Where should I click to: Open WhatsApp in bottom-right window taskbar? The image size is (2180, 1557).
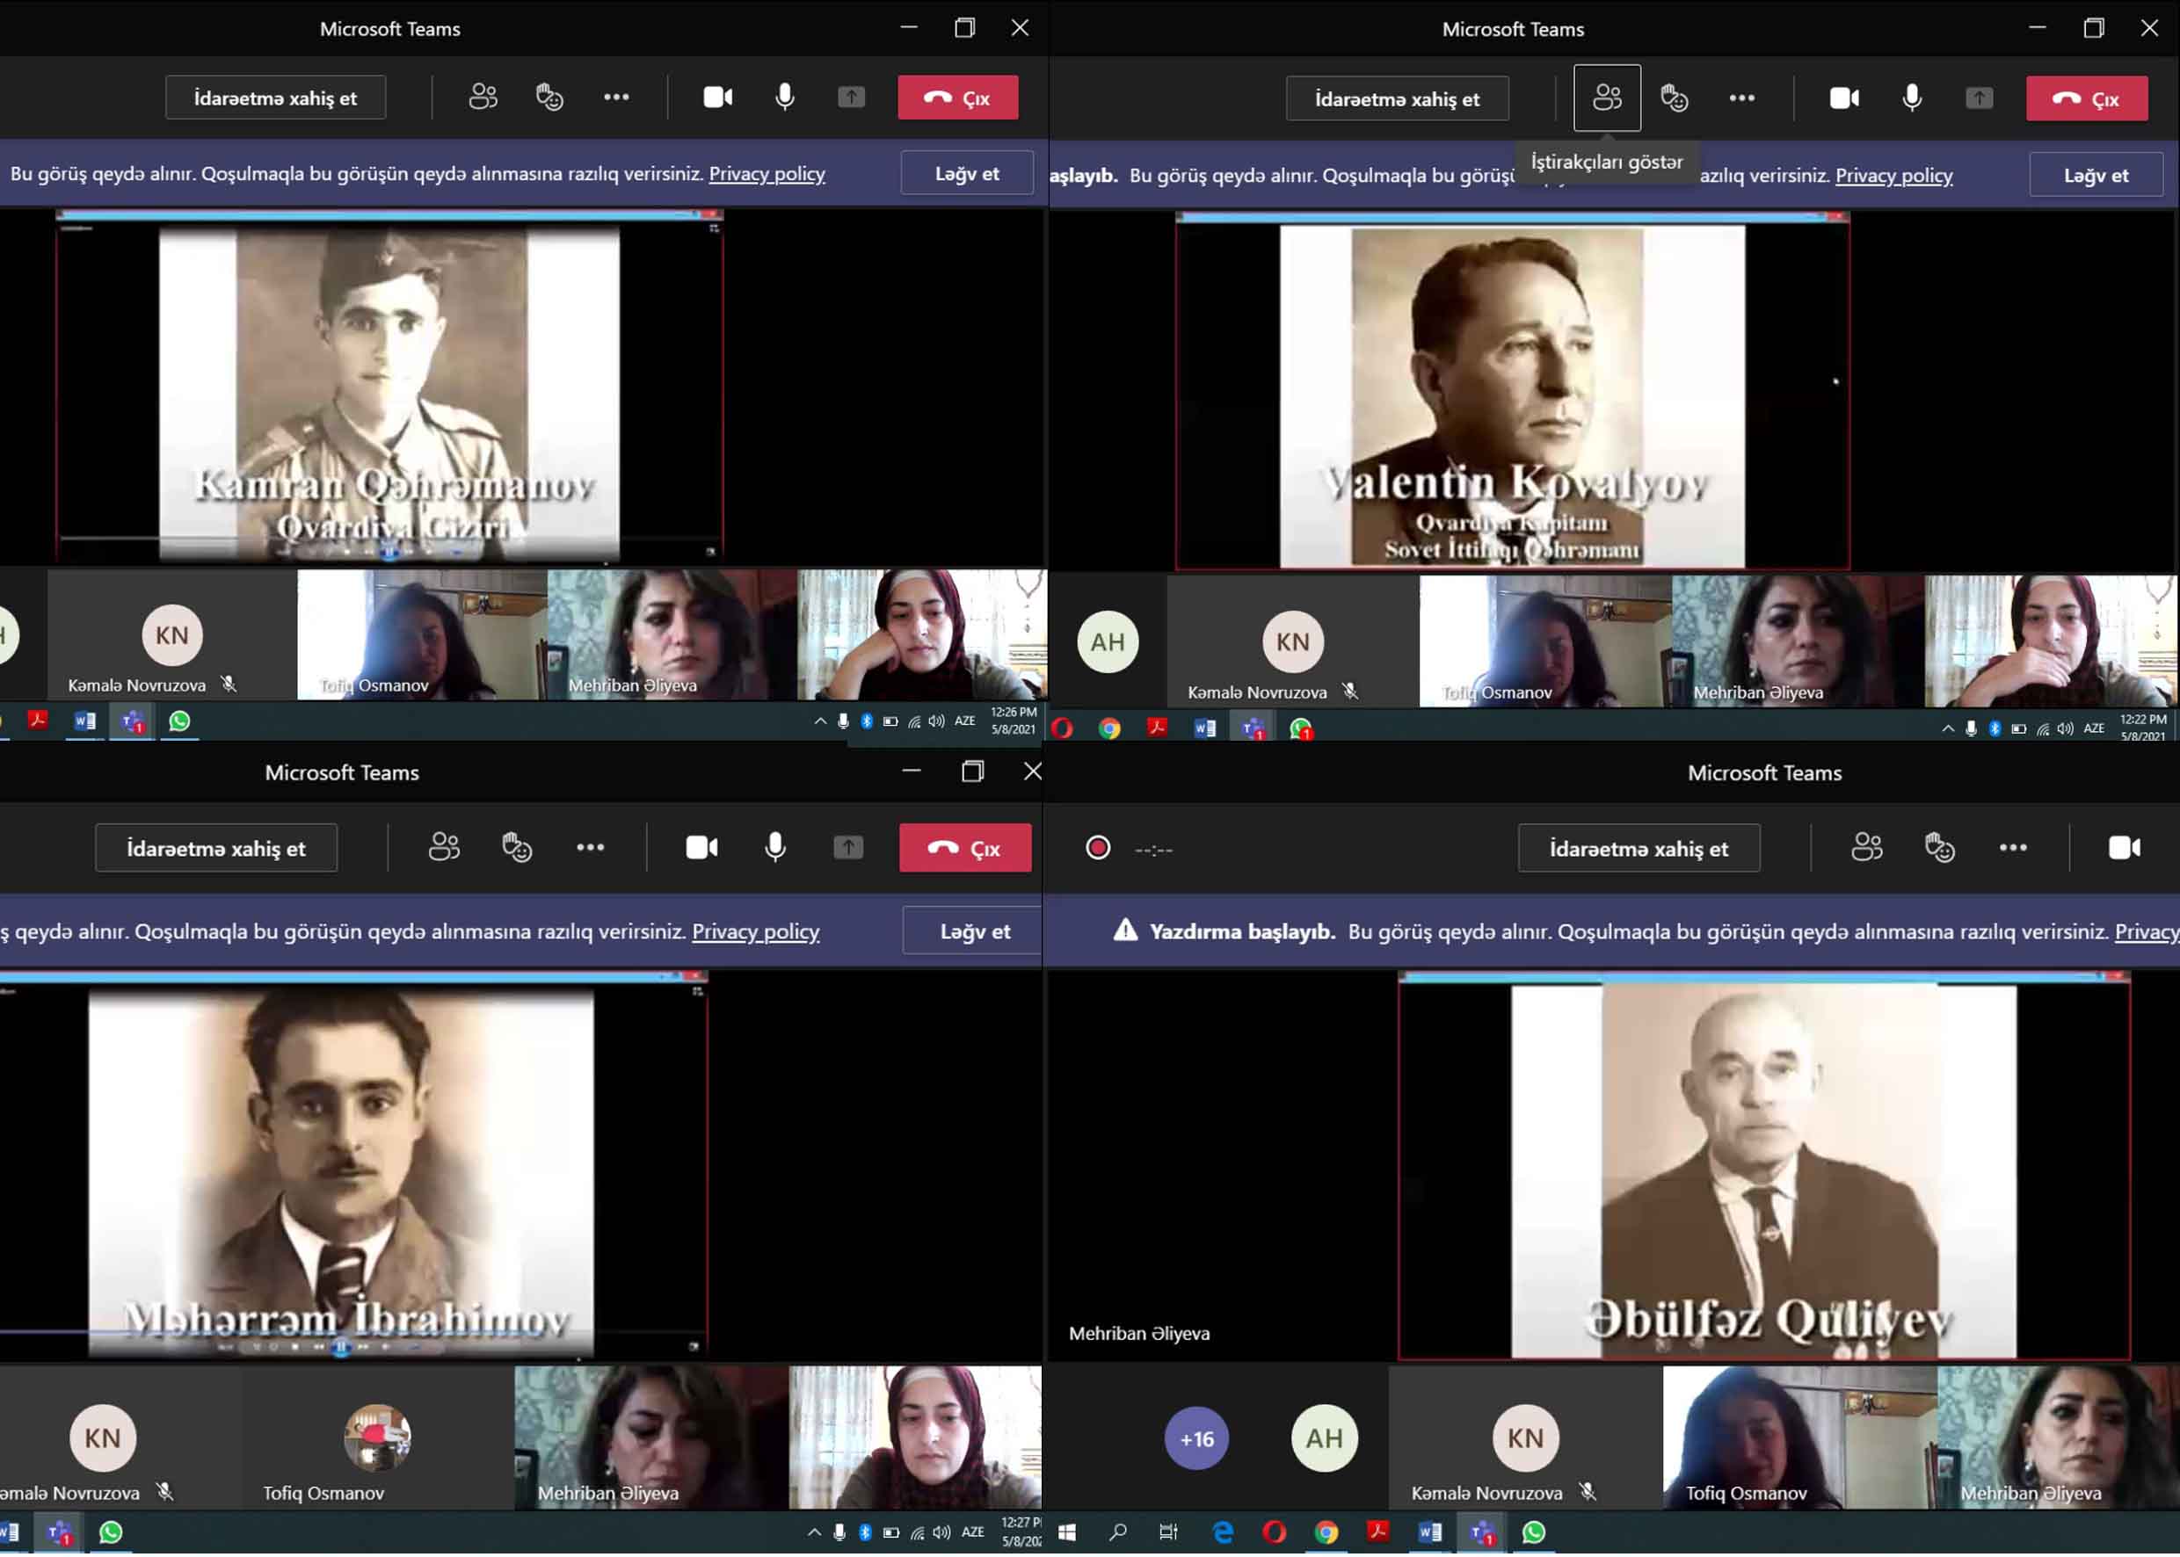[x=1534, y=1532]
